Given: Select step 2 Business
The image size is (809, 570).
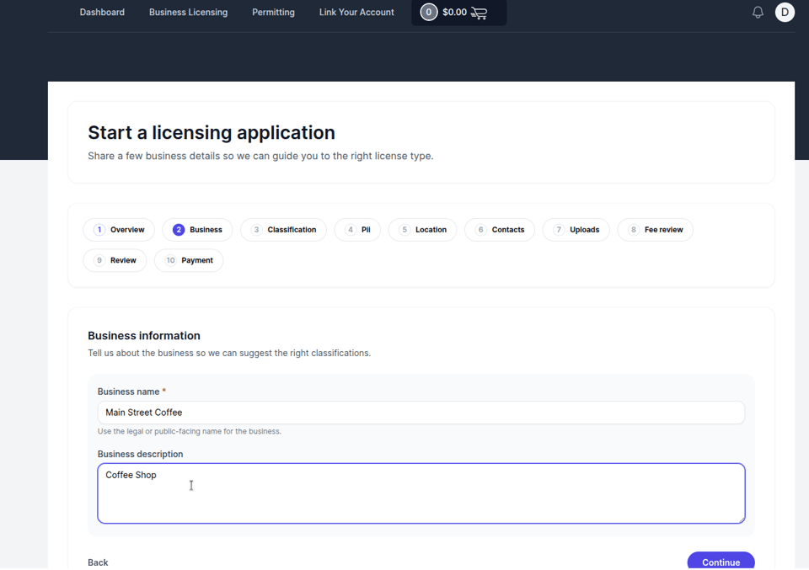Looking at the screenshot, I should (x=197, y=230).
